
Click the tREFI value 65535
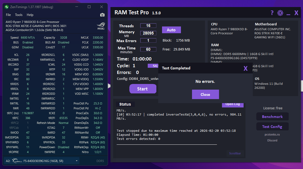coord(63,118)
